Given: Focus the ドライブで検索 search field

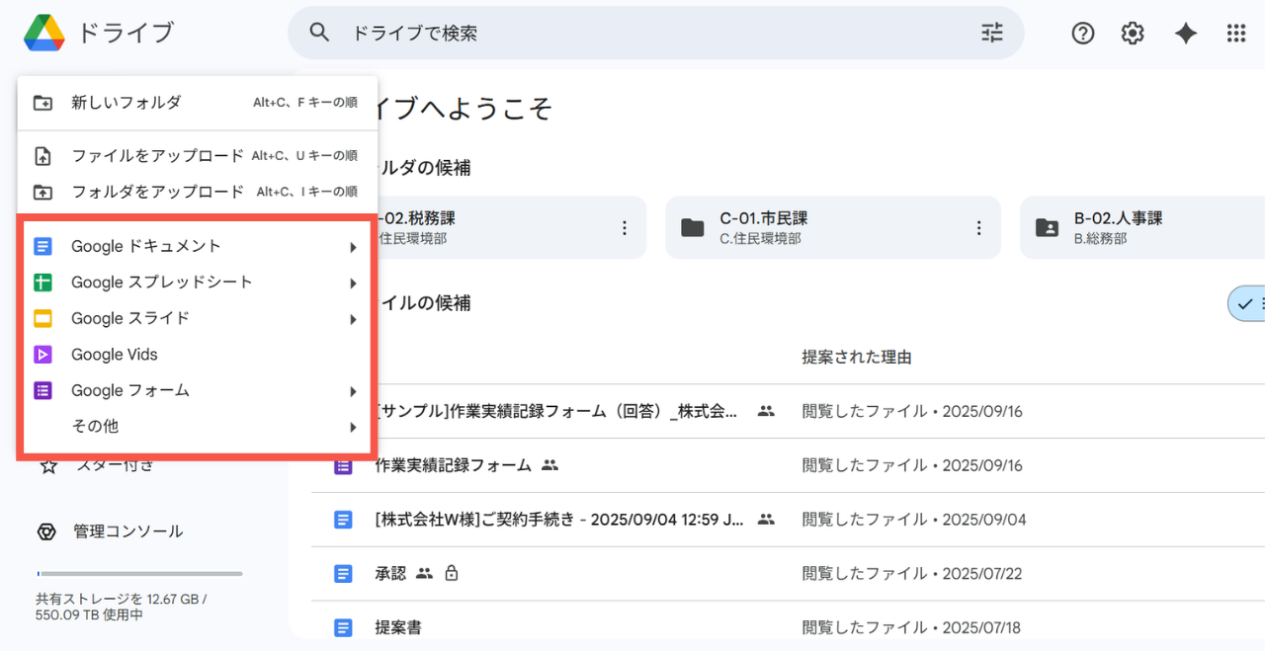Looking at the screenshot, I should point(657,33).
